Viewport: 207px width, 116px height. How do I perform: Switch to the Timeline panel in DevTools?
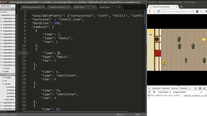(183, 88)
